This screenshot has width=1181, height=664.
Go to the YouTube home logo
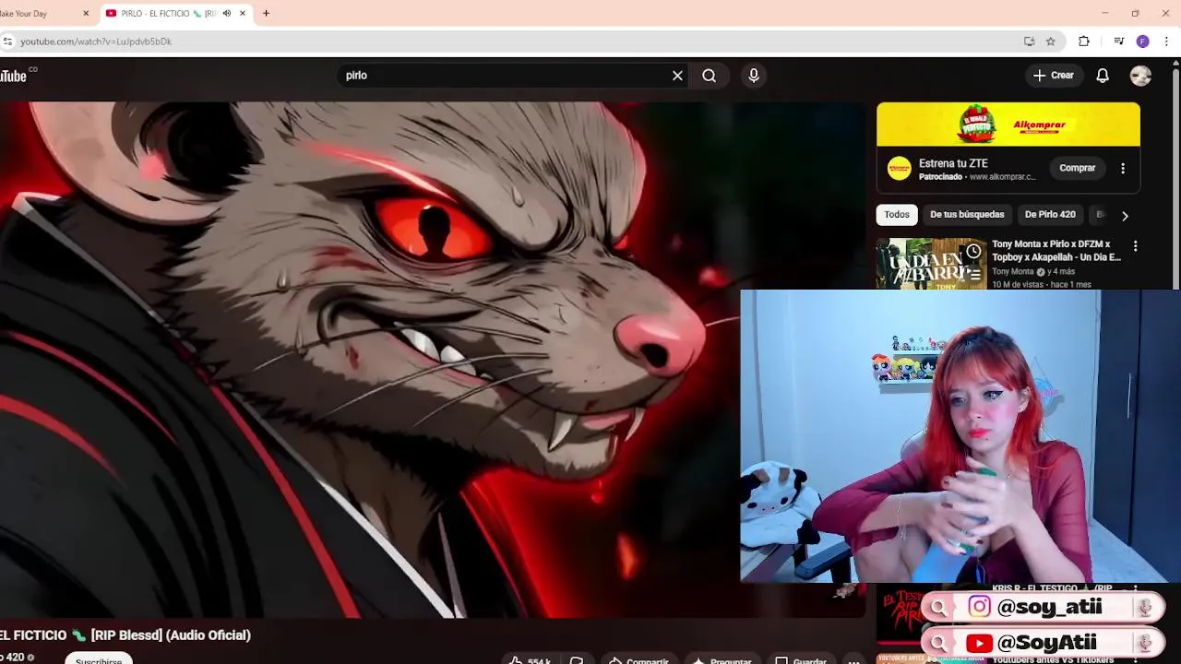(x=17, y=76)
